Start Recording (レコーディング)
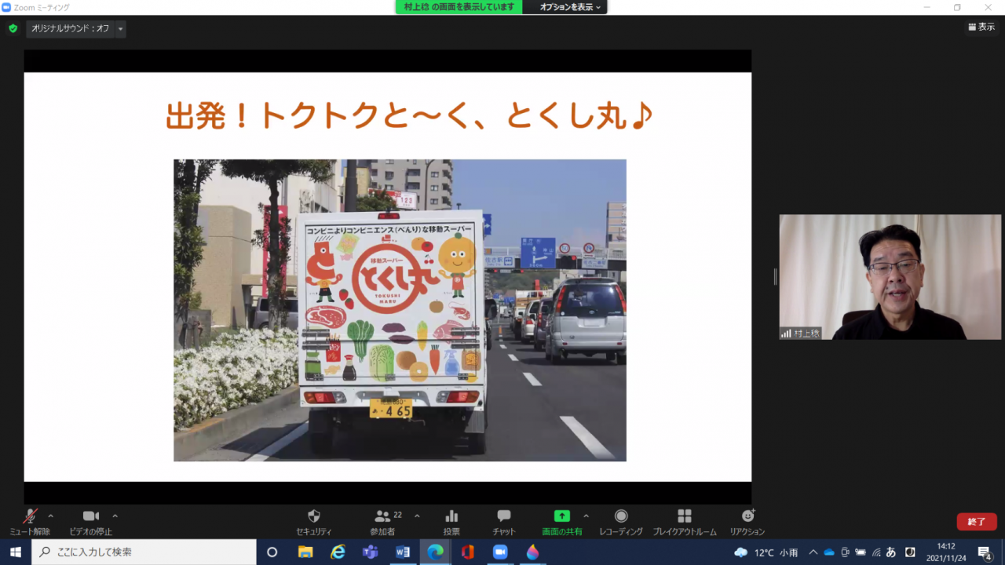Image resolution: width=1005 pixels, height=565 pixels. [621, 516]
